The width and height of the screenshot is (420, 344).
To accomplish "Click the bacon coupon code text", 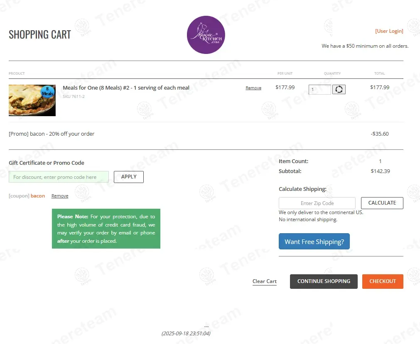I will [38, 196].
